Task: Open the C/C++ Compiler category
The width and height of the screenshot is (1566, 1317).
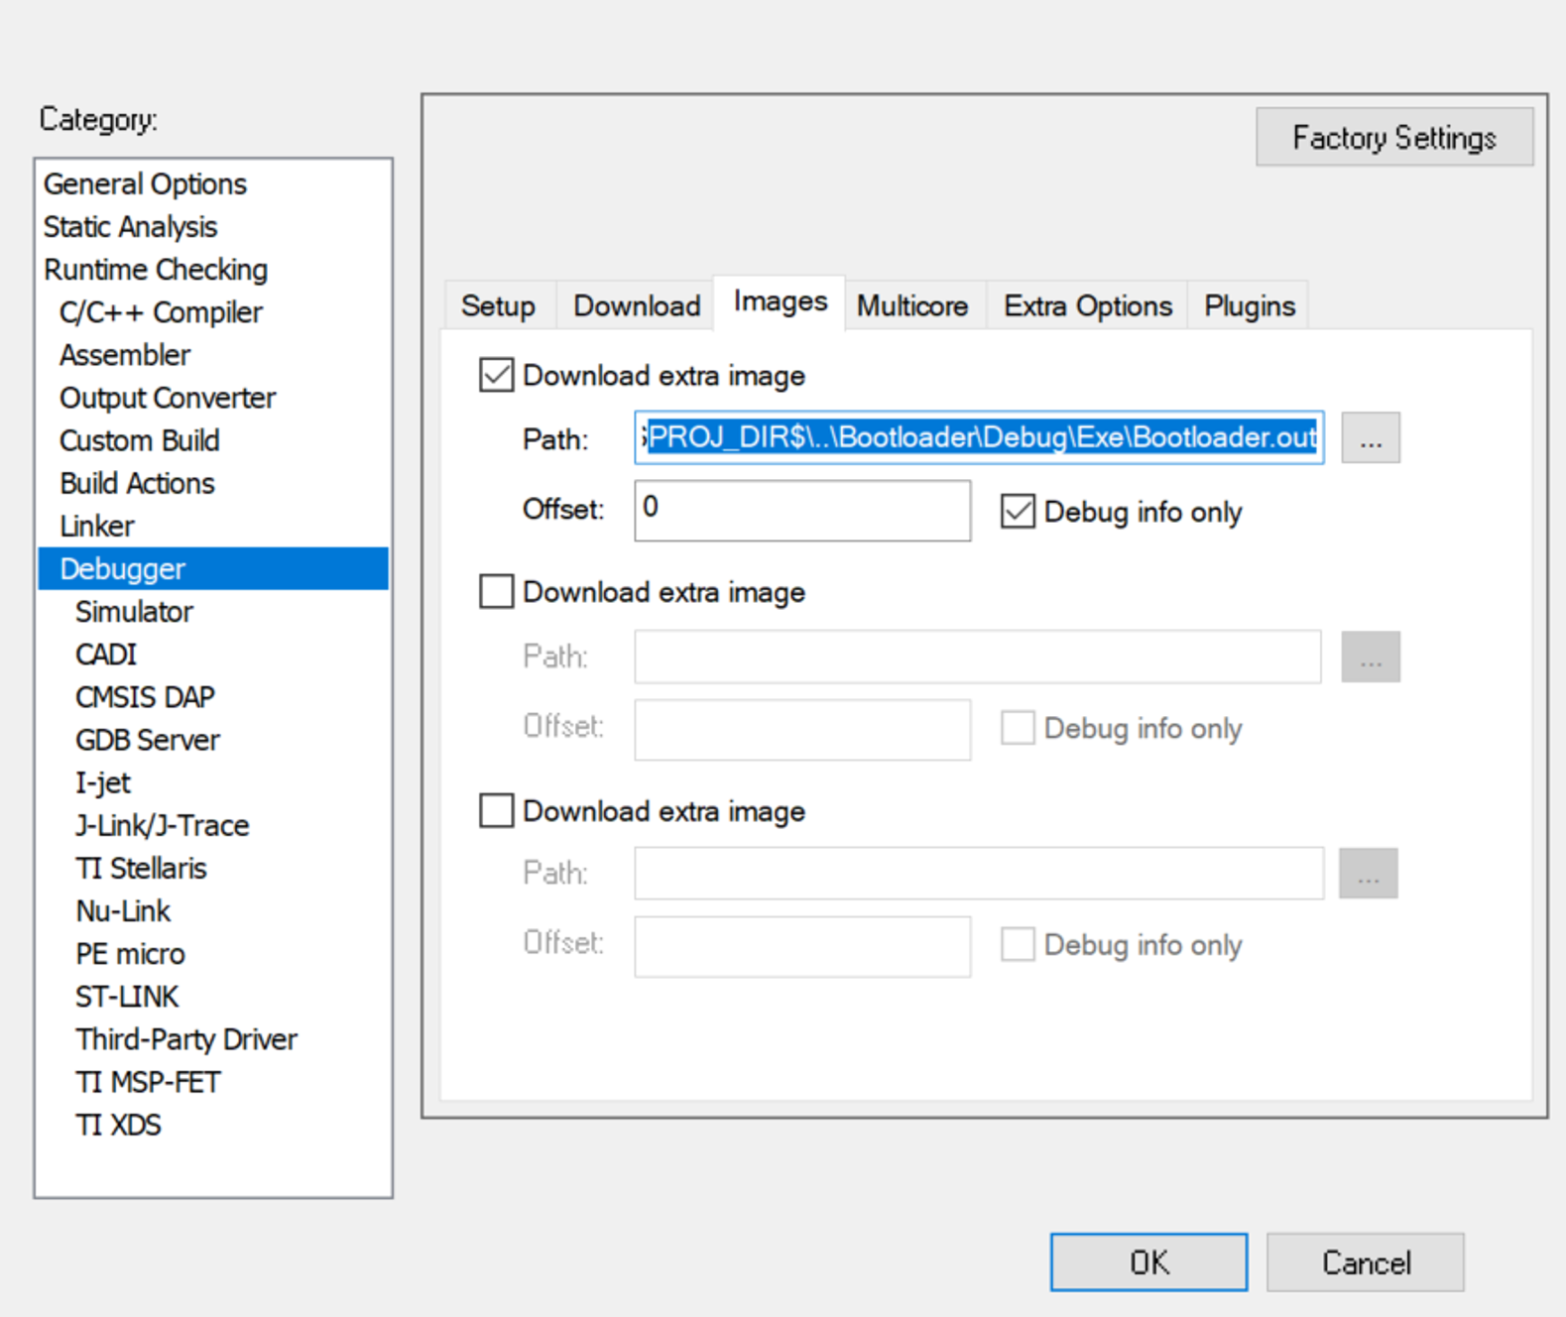Action: point(161,312)
